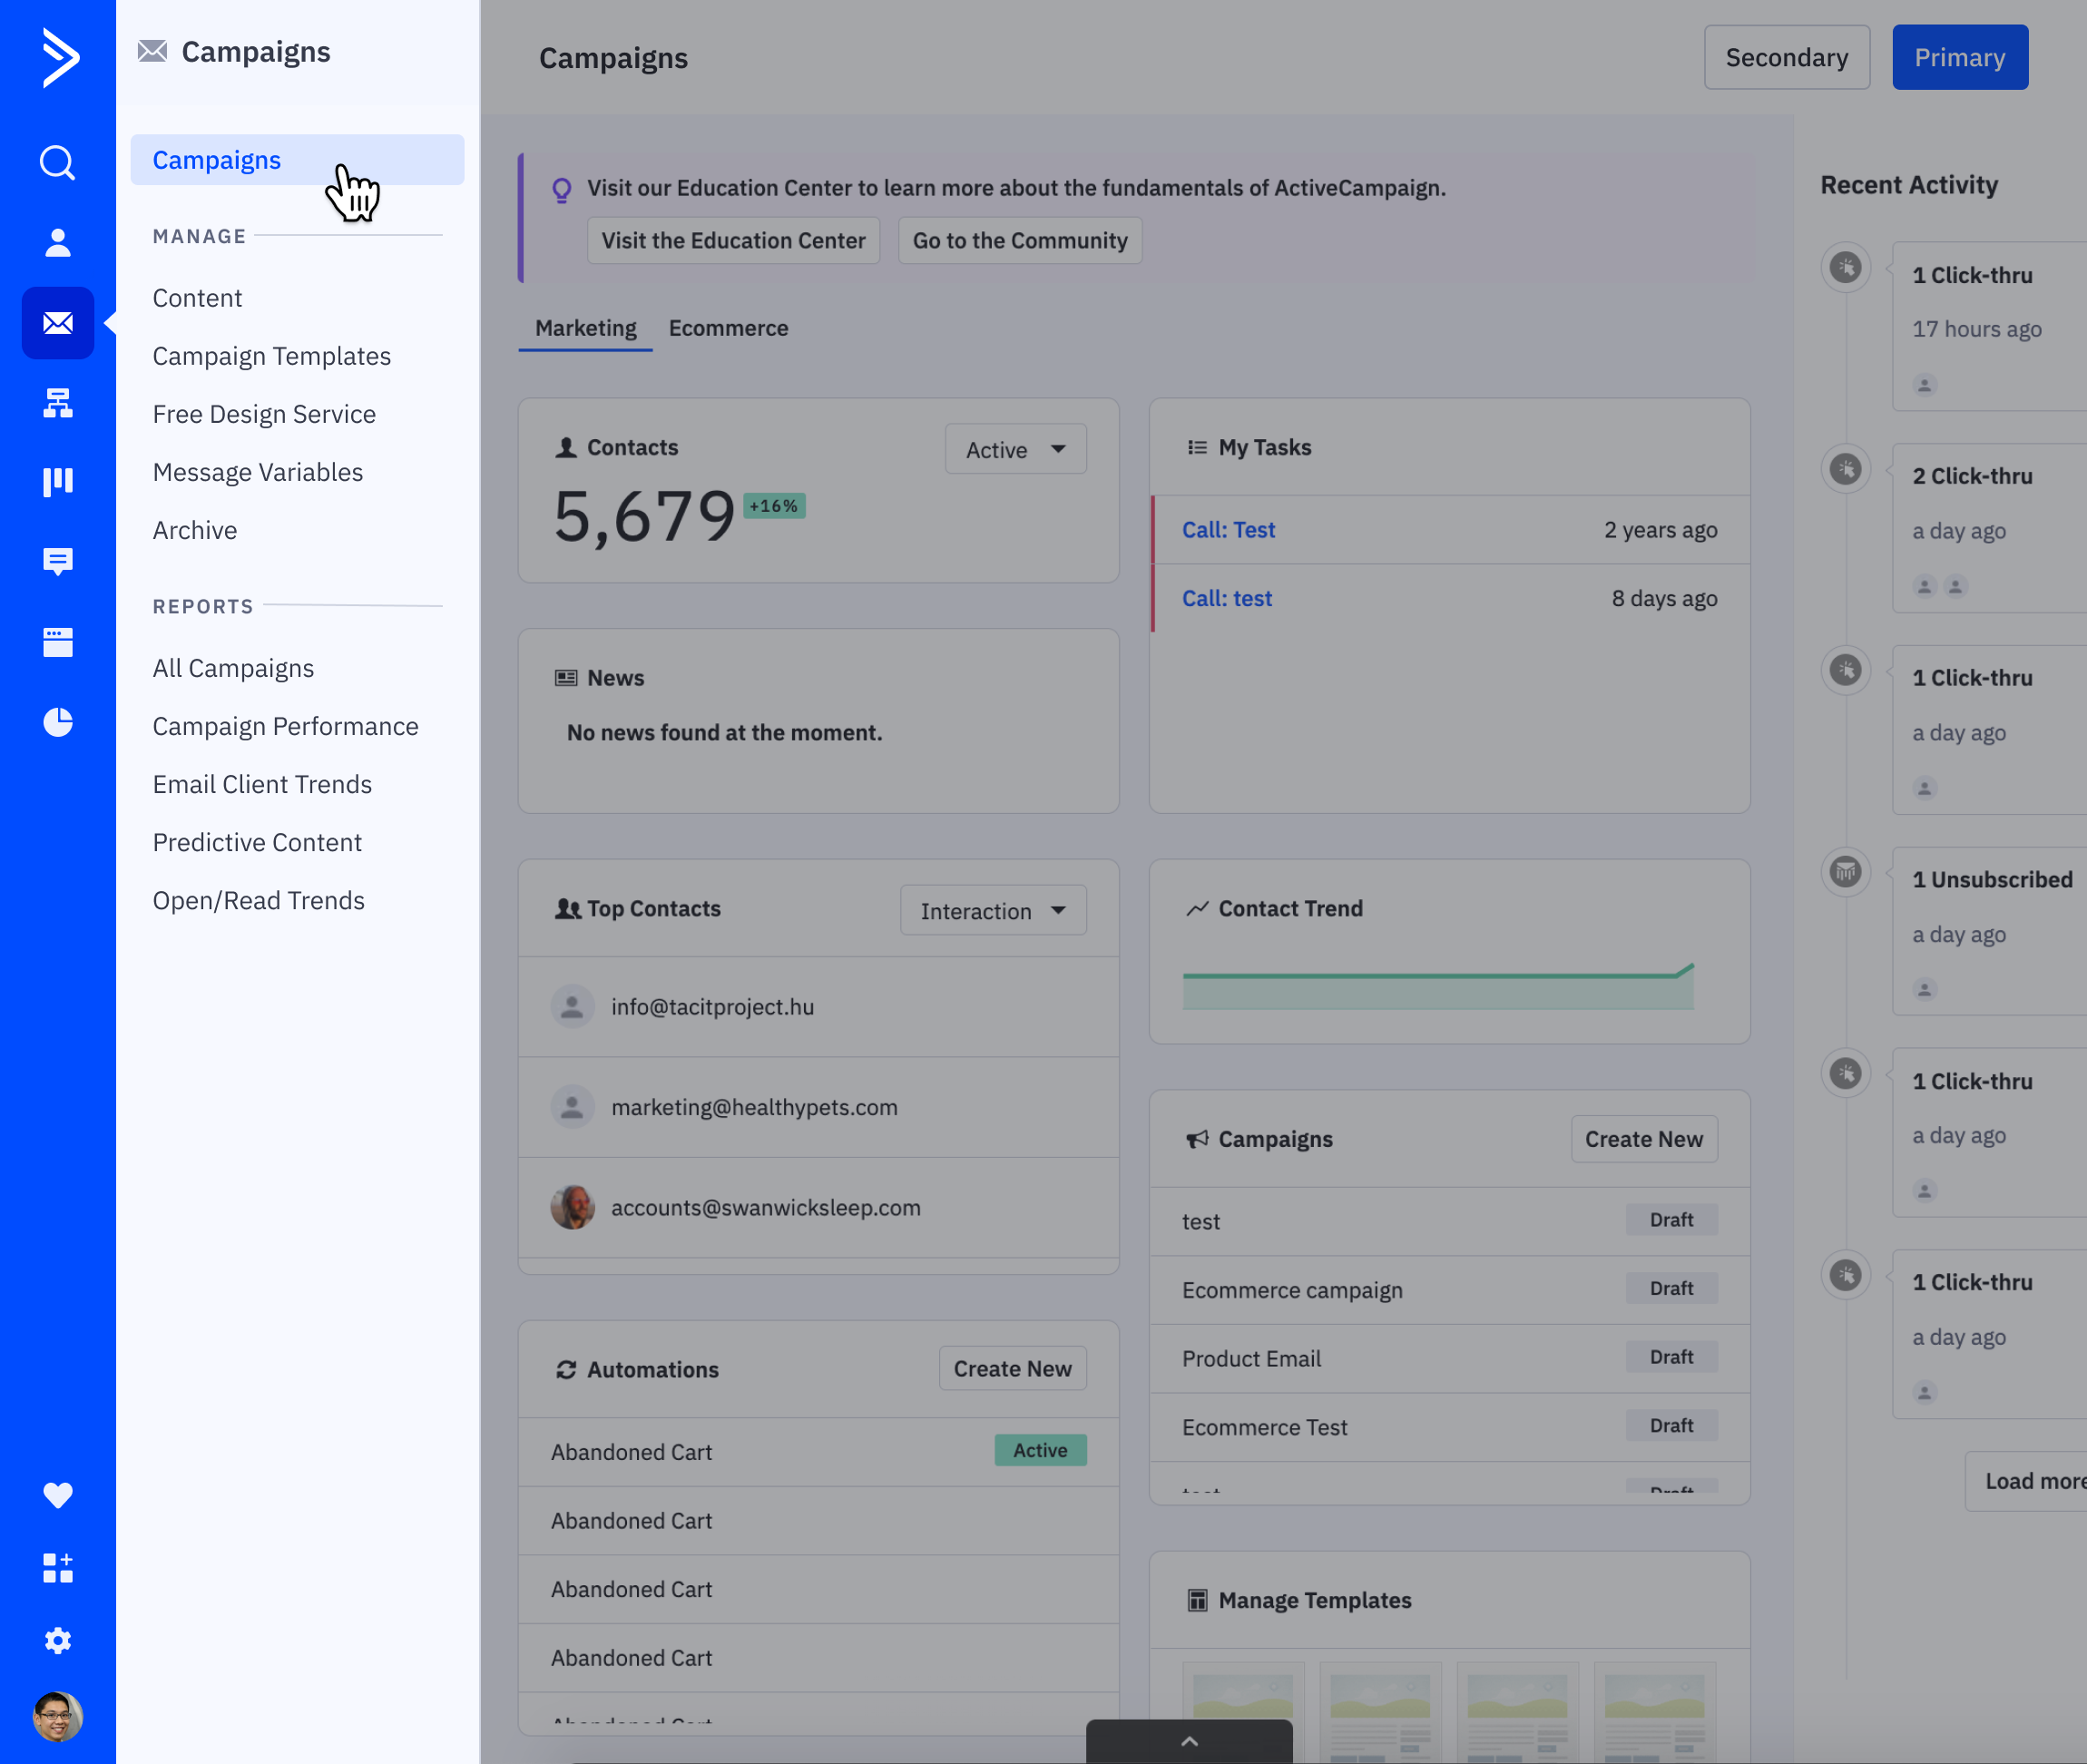Open the Reports pie chart icon
This screenshot has width=2087, height=1764.
click(x=58, y=722)
